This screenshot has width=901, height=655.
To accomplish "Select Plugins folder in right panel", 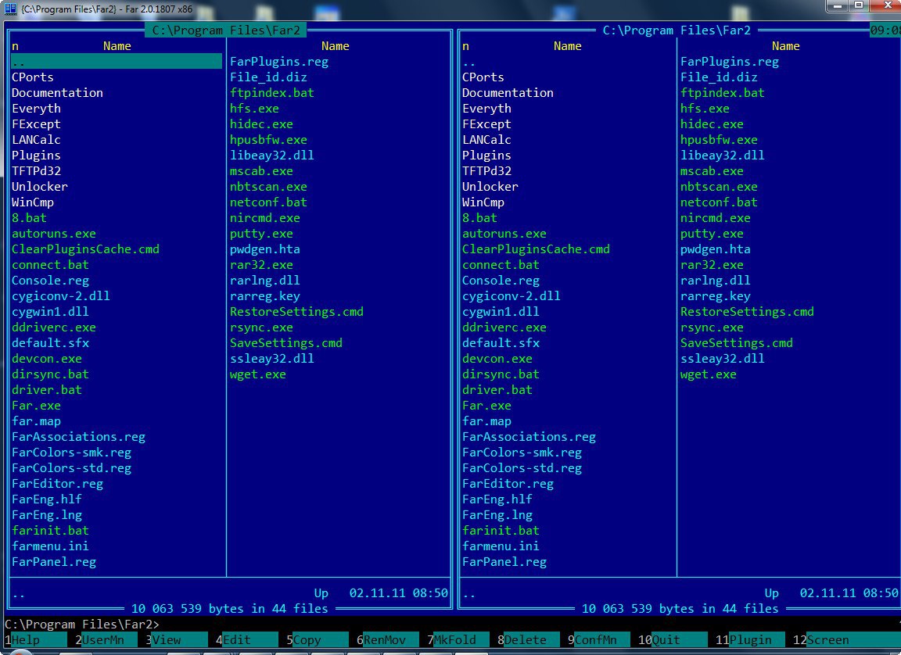I will point(486,155).
